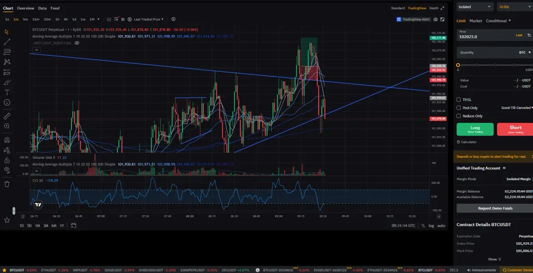Open the BTC quantity unit dropdown
The width and height of the screenshot is (533, 273).
[x=525, y=52]
